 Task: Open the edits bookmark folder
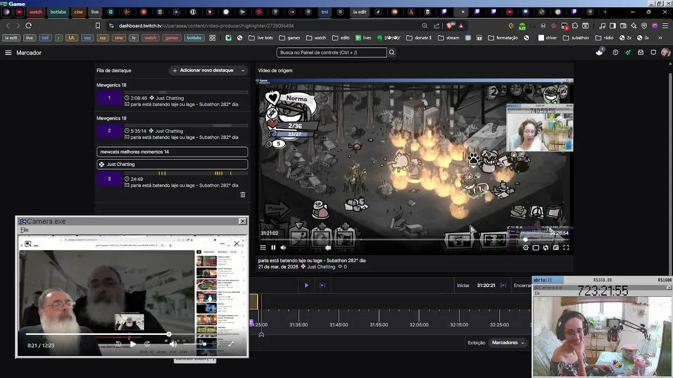tap(341, 38)
